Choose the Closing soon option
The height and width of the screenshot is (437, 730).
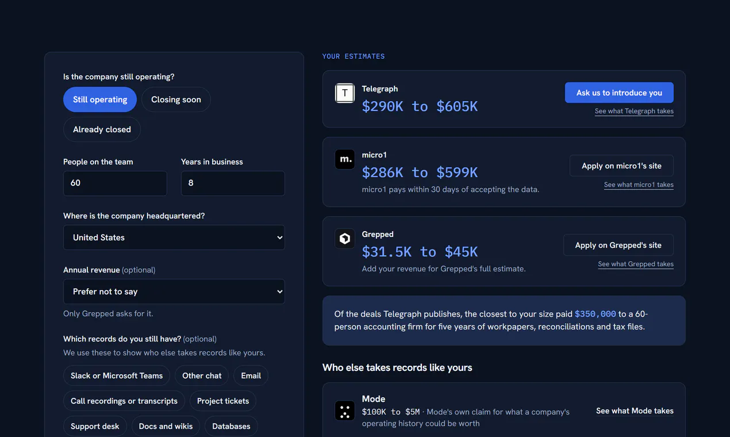[176, 99]
